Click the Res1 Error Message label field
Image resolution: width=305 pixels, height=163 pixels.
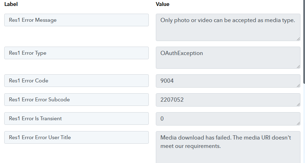point(76,20)
